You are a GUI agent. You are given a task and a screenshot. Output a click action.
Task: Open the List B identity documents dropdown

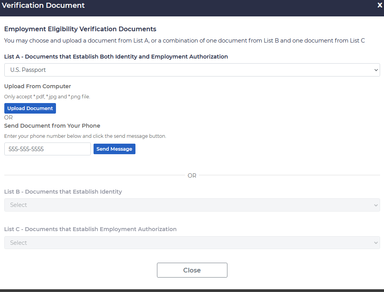191,205
